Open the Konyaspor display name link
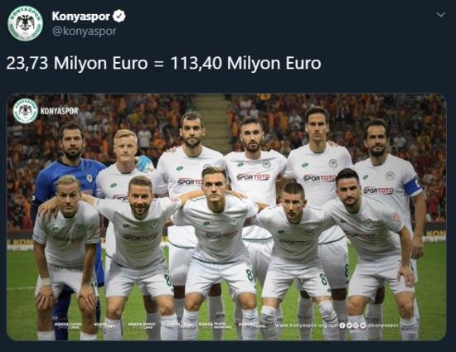Screen dimensions: 456x352 tap(81, 17)
